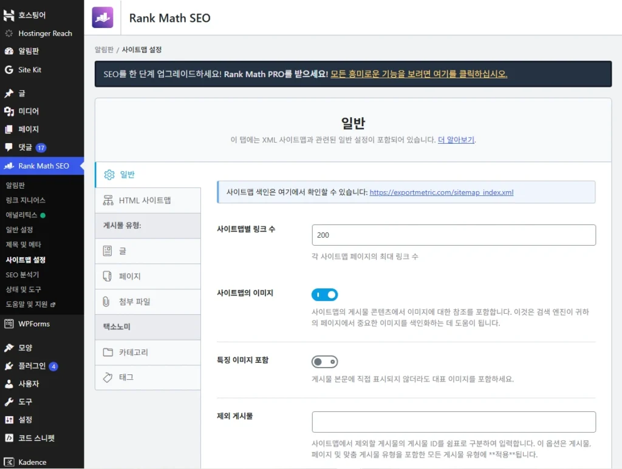Click the Rank Math SEO sidebar chart icon
622x469 pixels.
click(9, 166)
